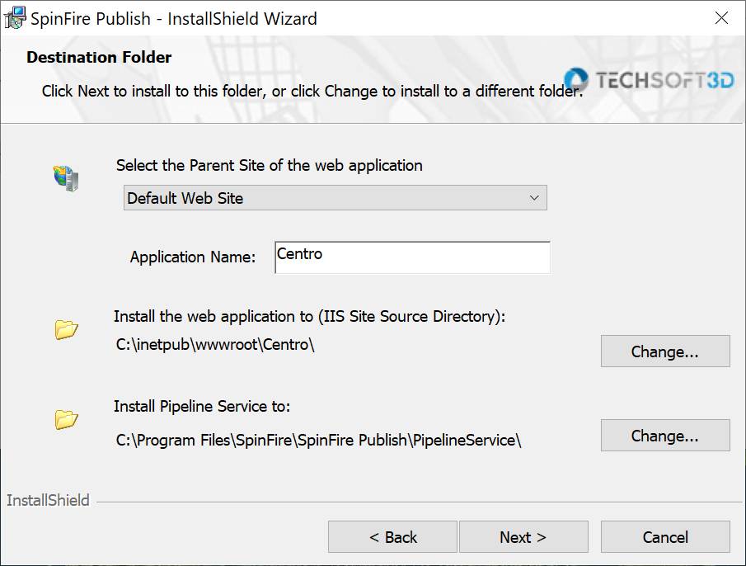The image size is (746, 566).
Task: Click the Application Name label
Action: click(x=193, y=257)
